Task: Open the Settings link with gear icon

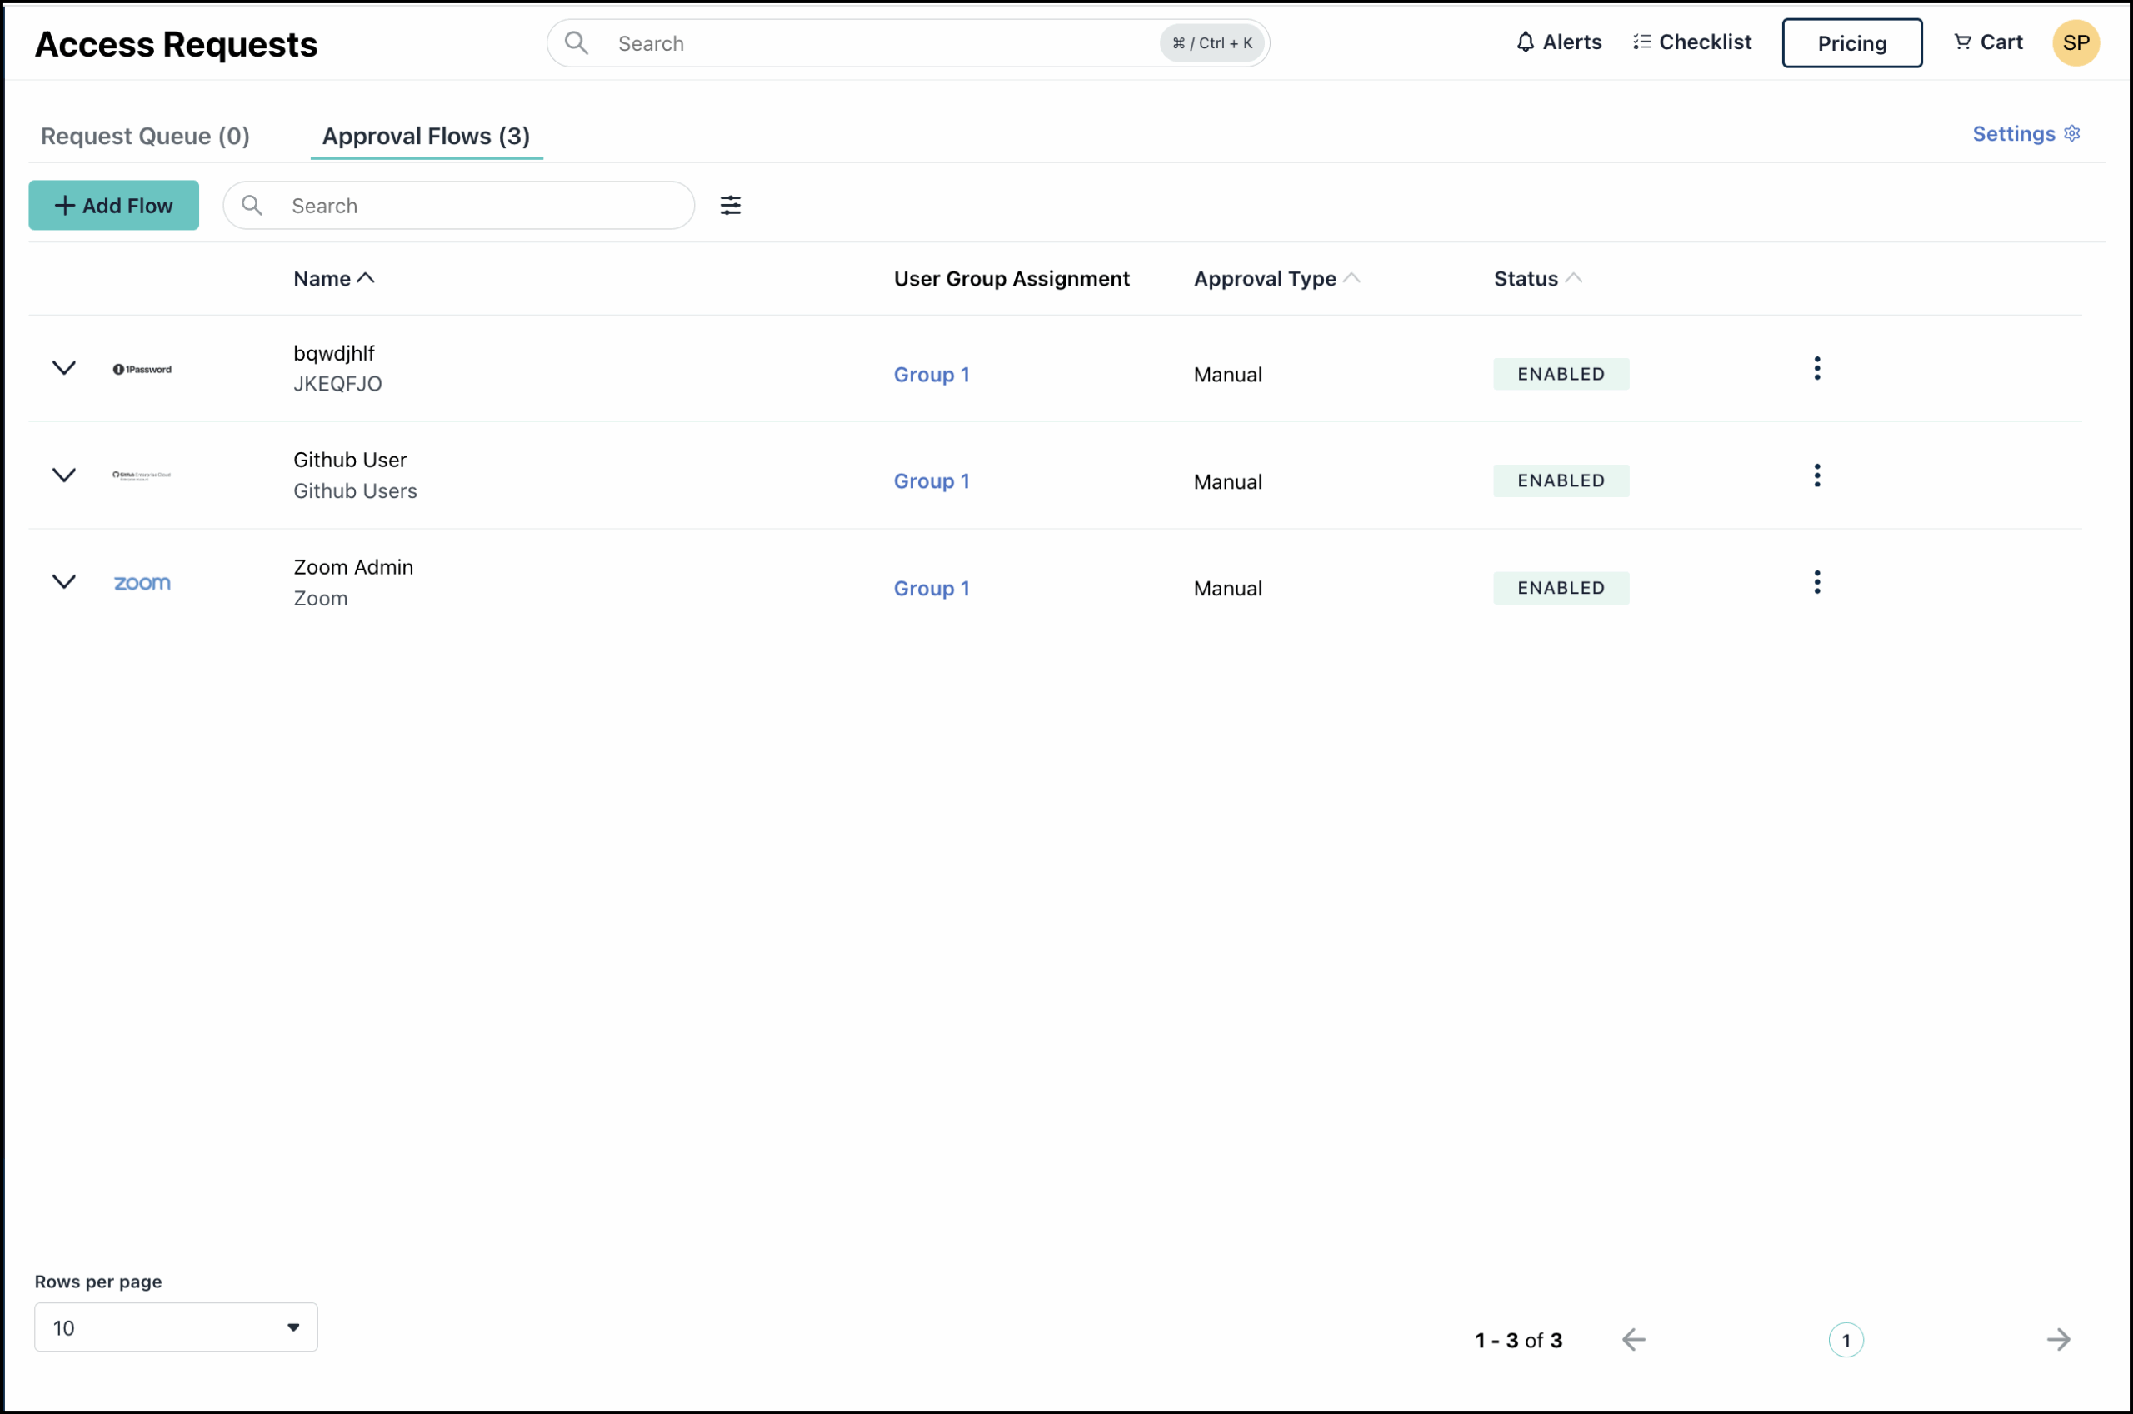Action: coord(2024,132)
